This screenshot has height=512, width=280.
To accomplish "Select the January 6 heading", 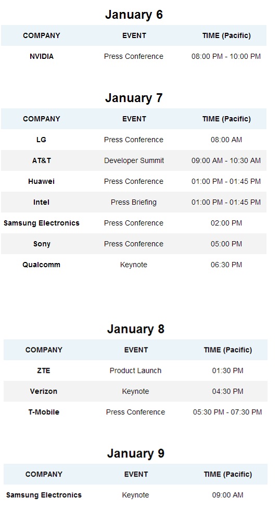I will 134,15.
